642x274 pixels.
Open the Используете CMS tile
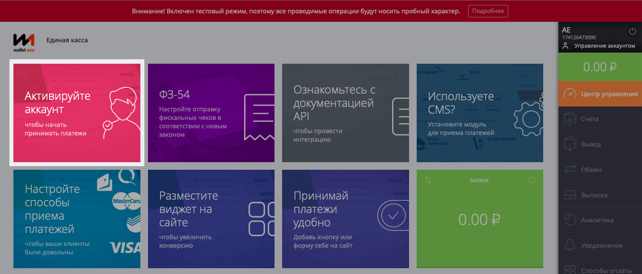(x=480, y=113)
